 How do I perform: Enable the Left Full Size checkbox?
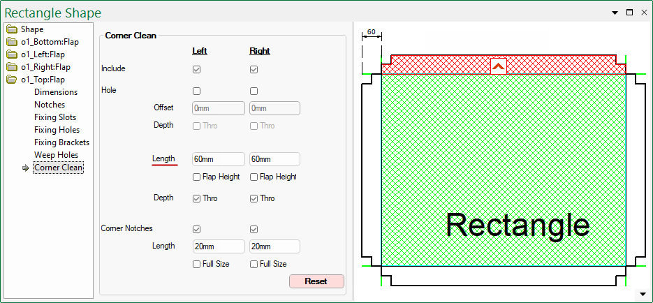click(196, 265)
